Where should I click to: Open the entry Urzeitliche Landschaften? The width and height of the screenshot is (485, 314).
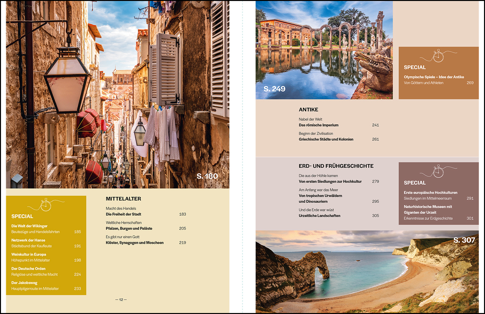tap(319, 216)
